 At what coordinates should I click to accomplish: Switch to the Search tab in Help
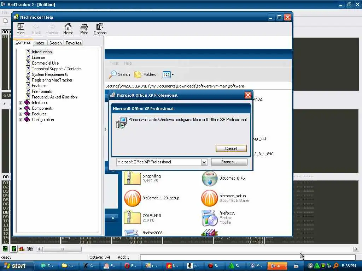coord(56,43)
